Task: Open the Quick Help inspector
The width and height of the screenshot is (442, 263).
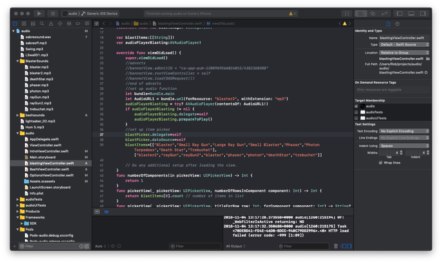Action: tap(397, 24)
